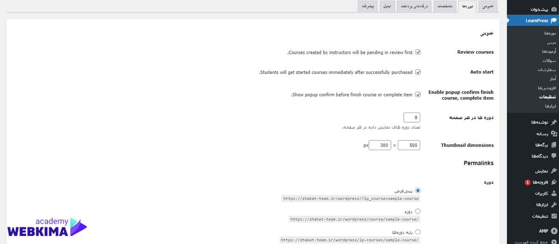The image size is (559, 244).
Task: Click the Thumbnail dimensions label
Action: point(467,145)
